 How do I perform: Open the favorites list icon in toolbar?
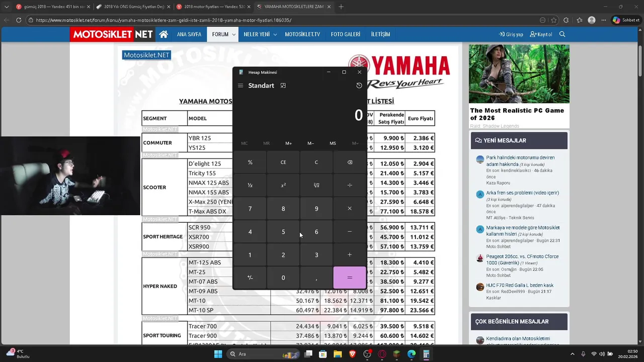pyautogui.click(x=579, y=20)
